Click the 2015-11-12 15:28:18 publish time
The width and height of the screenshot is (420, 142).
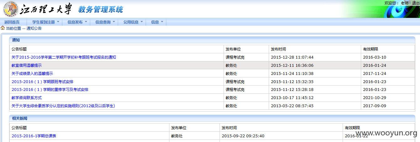[292, 90]
